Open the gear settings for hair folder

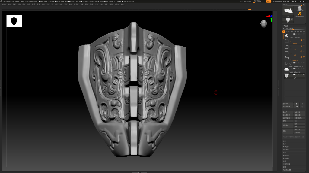[x=301, y=51]
